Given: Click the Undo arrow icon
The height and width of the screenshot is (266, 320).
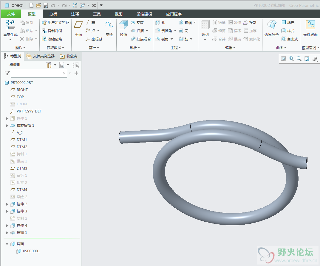Looking at the screenshot, I should point(53,5).
